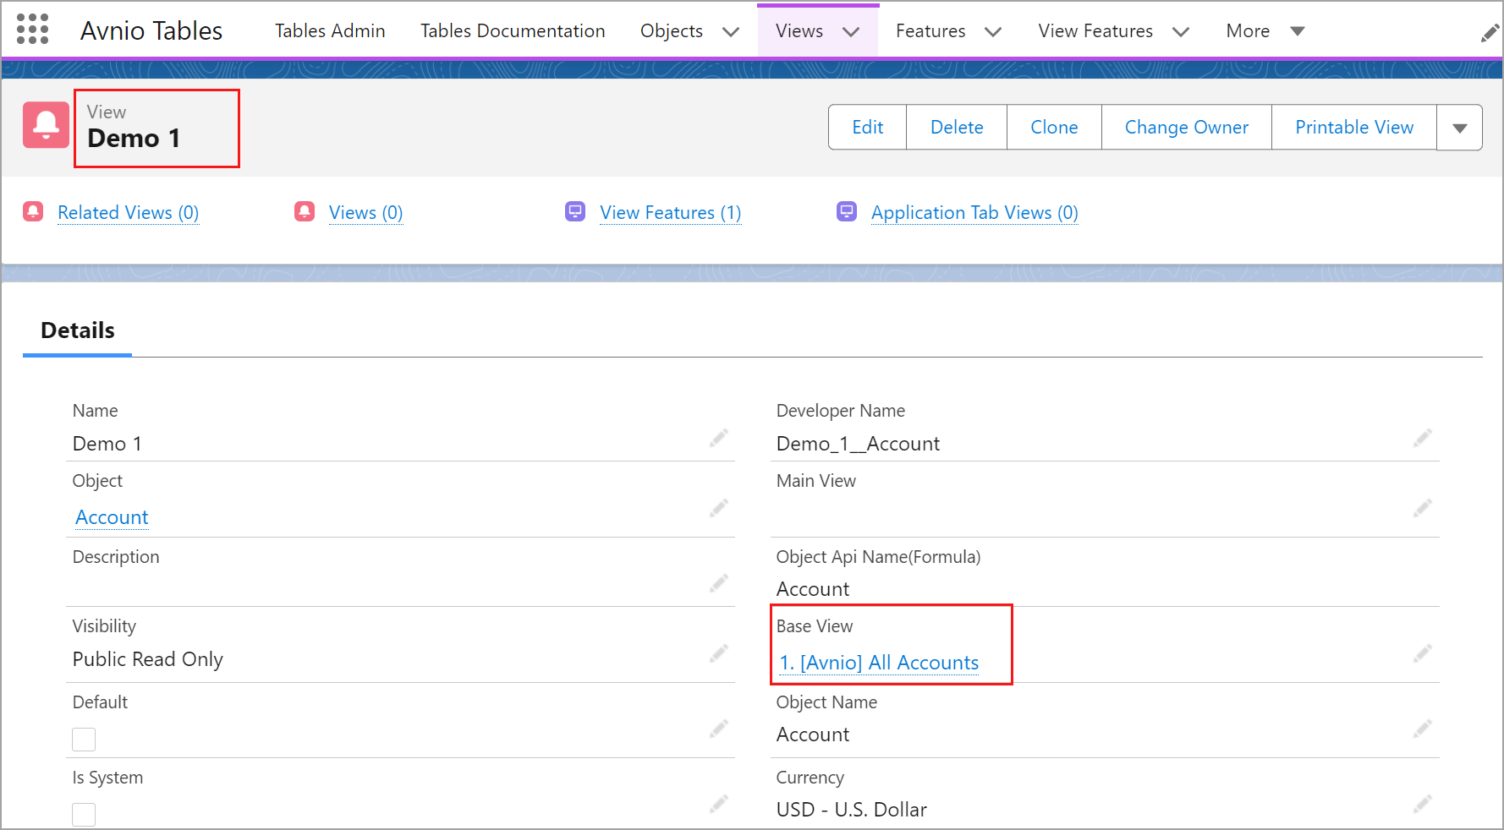Image resolution: width=1504 pixels, height=830 pixels.
Task: Click the pencil edit icon for Name field
Action: point(718,438)
